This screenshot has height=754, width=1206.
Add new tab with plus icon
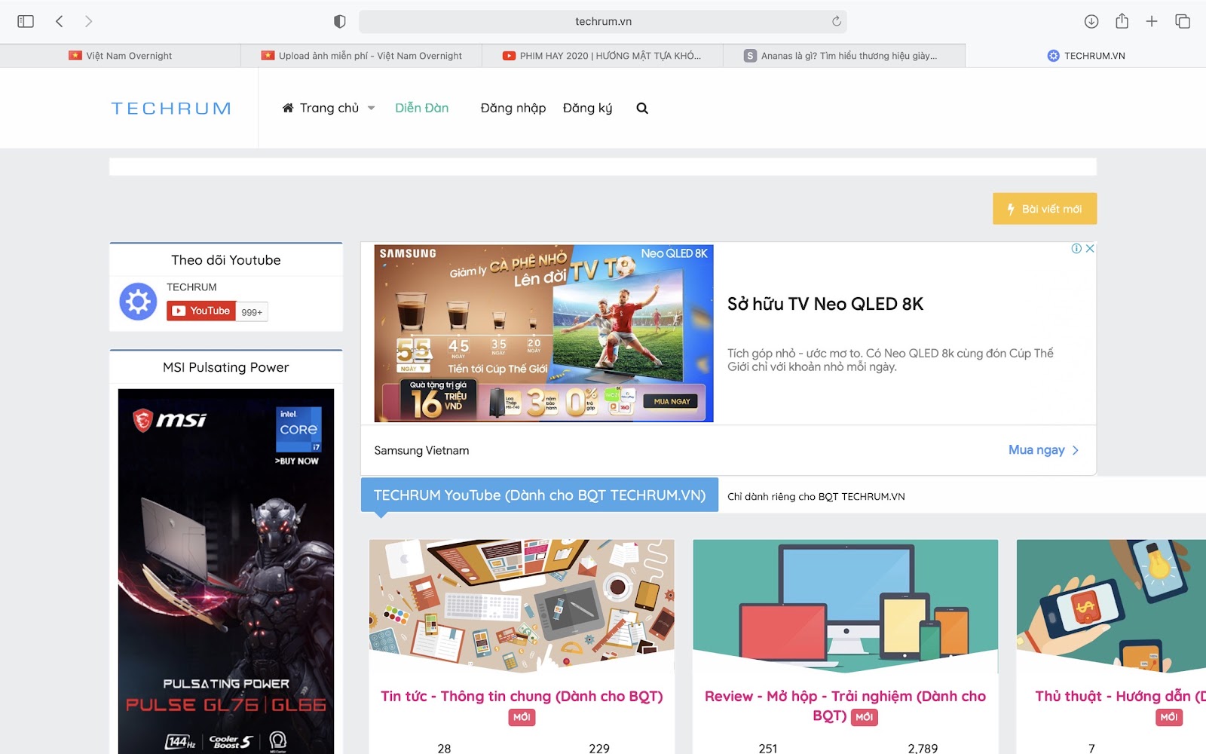coord(1152,21)
